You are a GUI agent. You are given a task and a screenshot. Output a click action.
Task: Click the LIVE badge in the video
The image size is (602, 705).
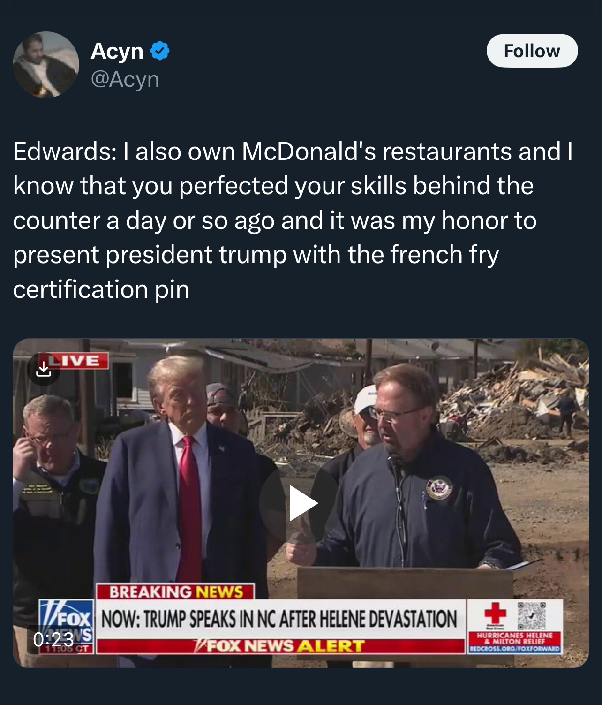click(78, 361)
